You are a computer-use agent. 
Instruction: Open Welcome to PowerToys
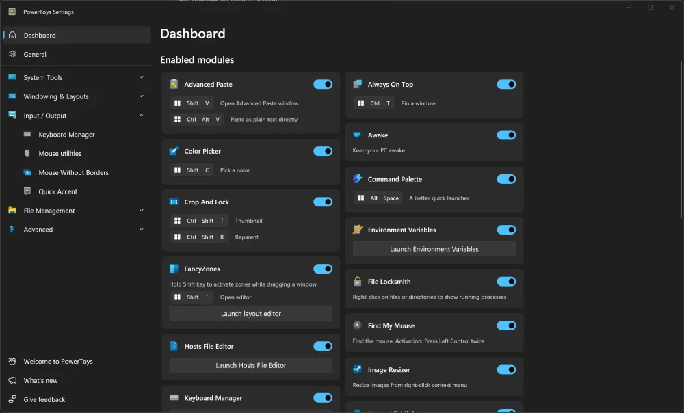[x=77, y=361]
